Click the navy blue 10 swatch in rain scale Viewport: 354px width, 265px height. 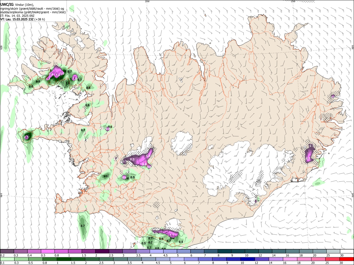[247, 259]
